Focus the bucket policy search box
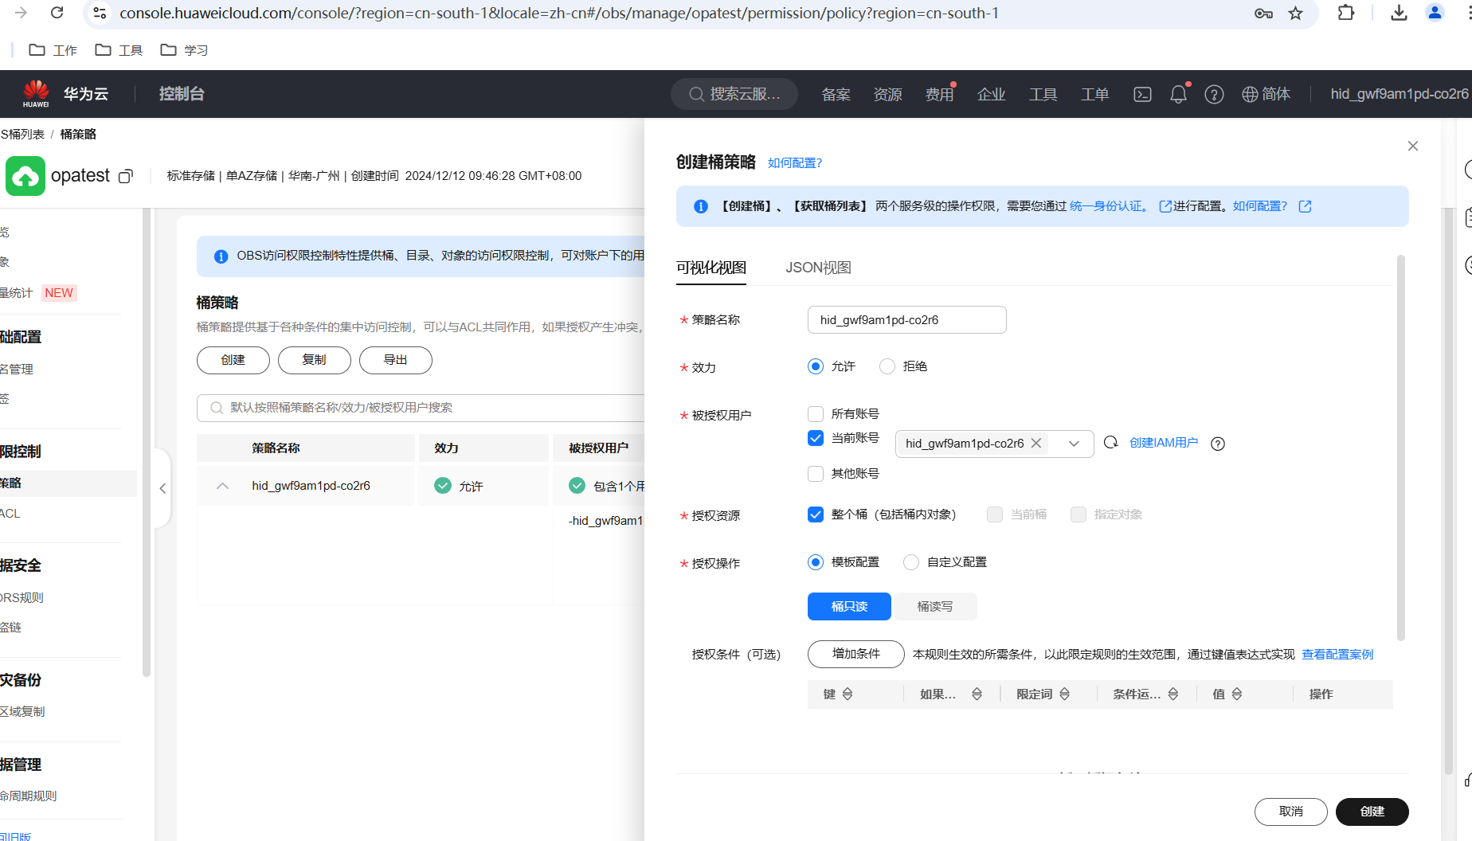This screenshot has height=841, width=1472. point(421,408)
